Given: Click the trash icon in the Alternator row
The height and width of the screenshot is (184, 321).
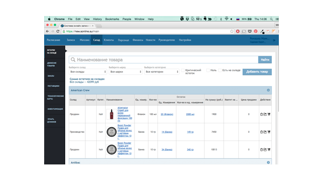Looking at the screenshot, I should 261,114.
